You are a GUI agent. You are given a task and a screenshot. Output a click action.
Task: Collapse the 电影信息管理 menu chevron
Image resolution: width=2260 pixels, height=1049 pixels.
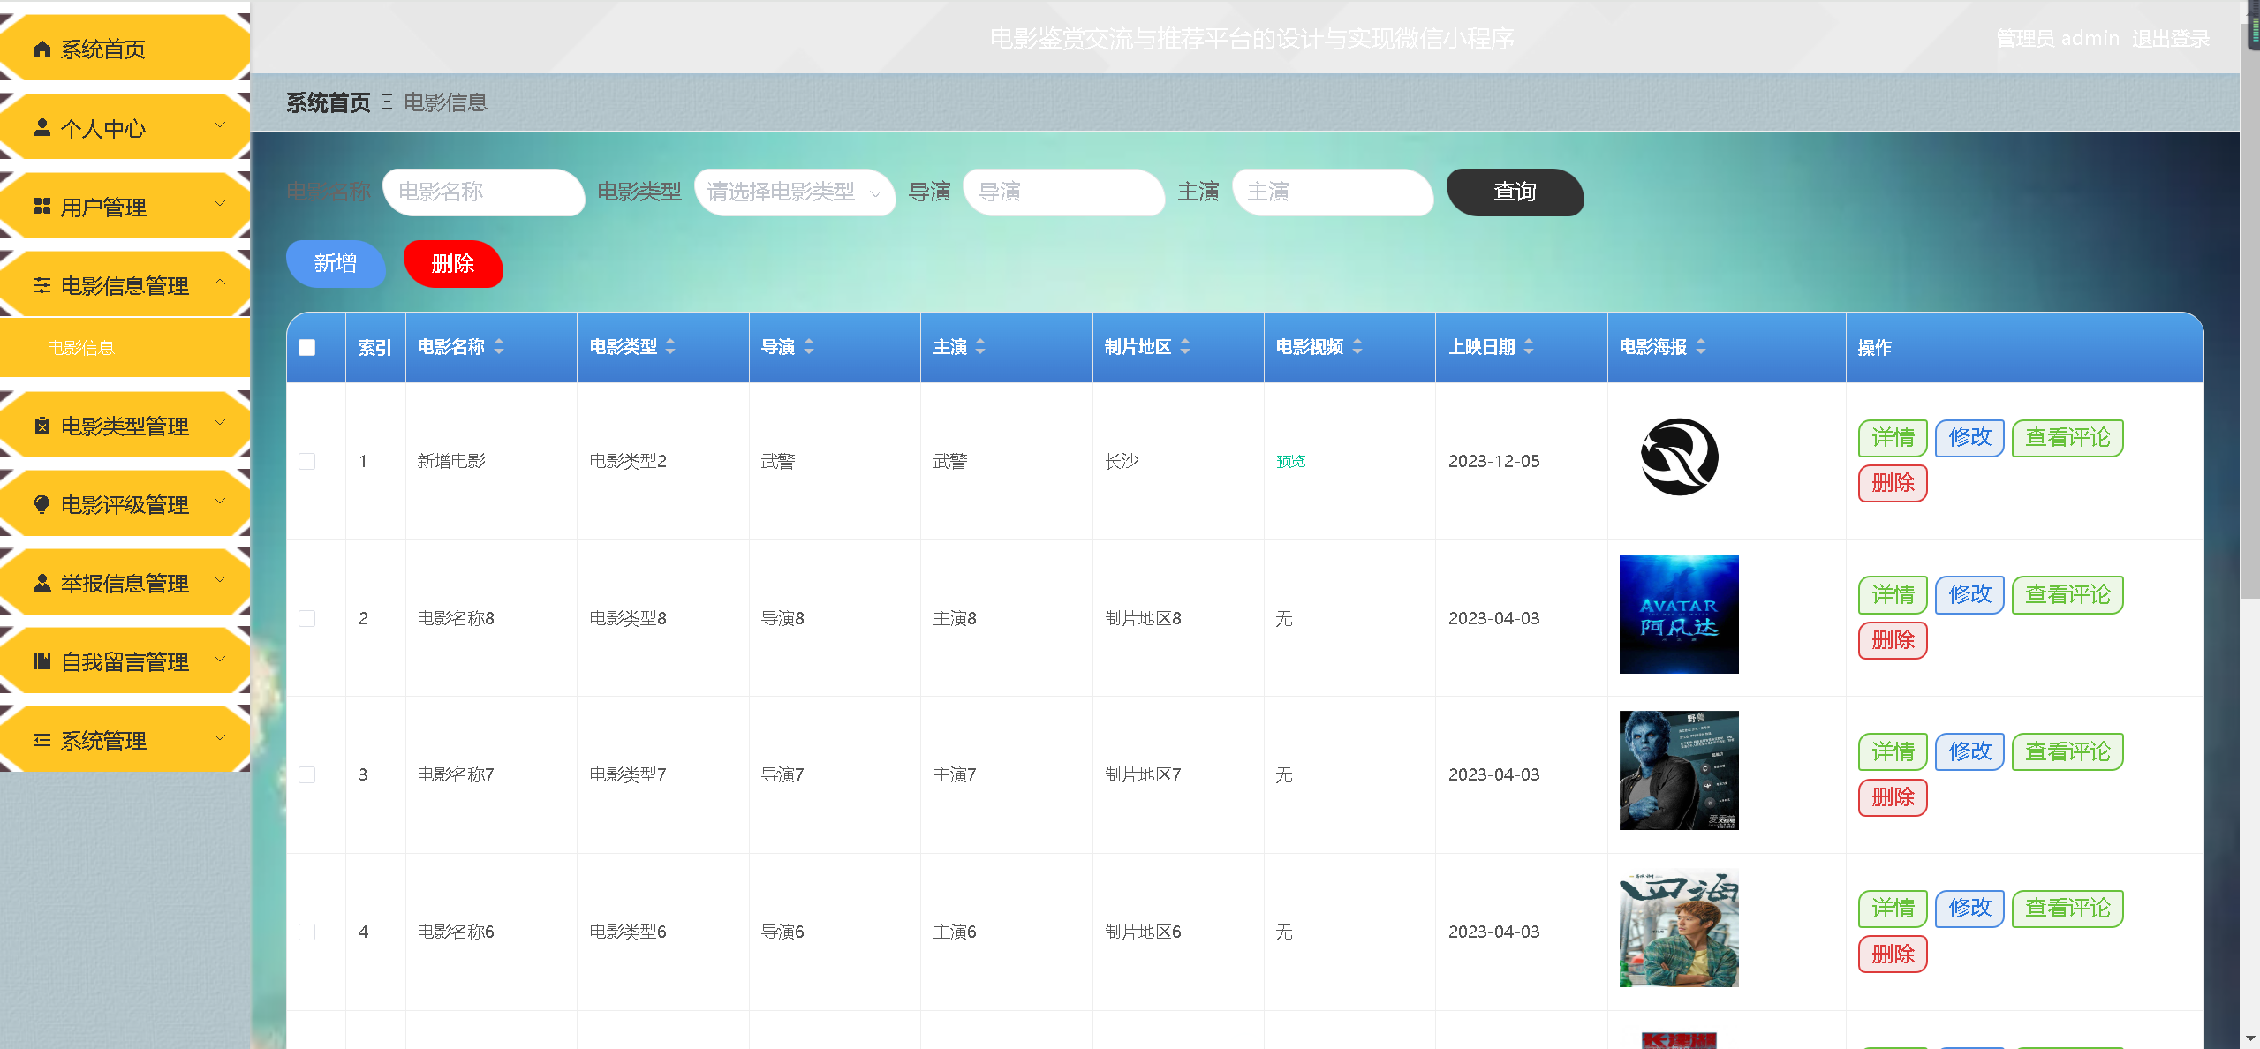(x=220, y=283)
